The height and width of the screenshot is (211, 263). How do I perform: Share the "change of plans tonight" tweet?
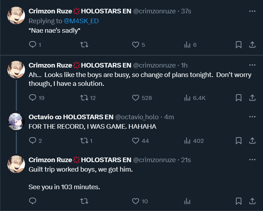(x=252, y=97)
